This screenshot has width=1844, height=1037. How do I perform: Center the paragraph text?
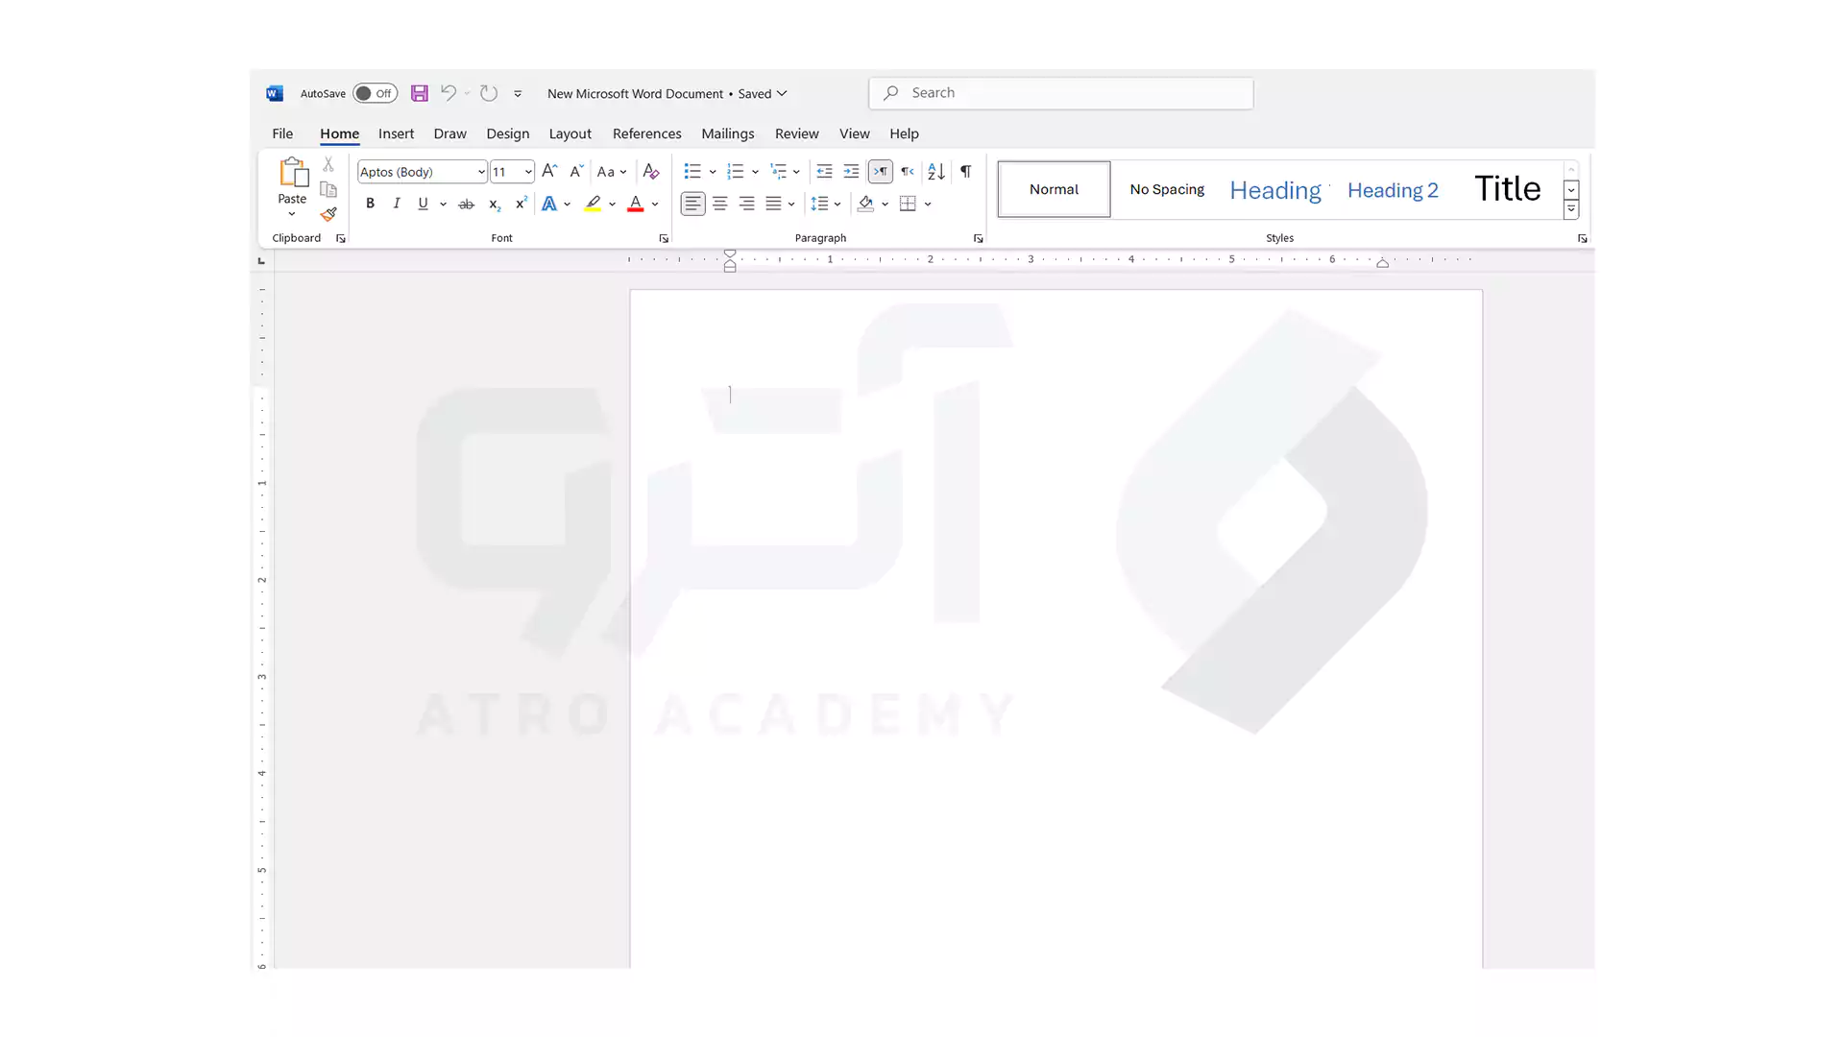point(719,204)
